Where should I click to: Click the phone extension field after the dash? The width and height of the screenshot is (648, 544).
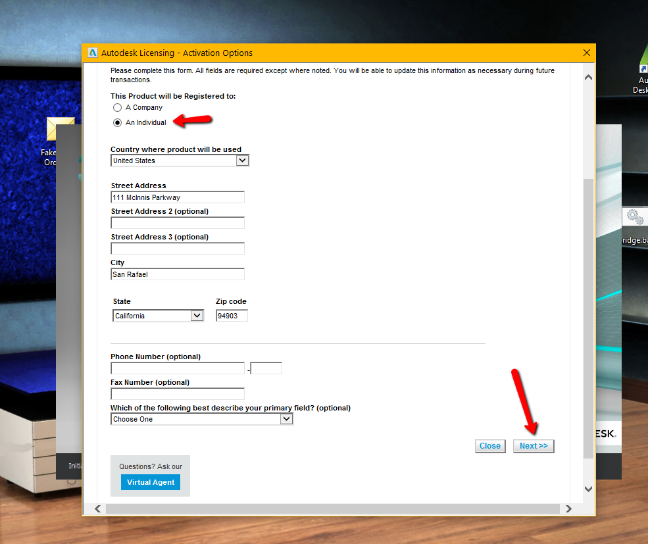[x=266, y=368]
